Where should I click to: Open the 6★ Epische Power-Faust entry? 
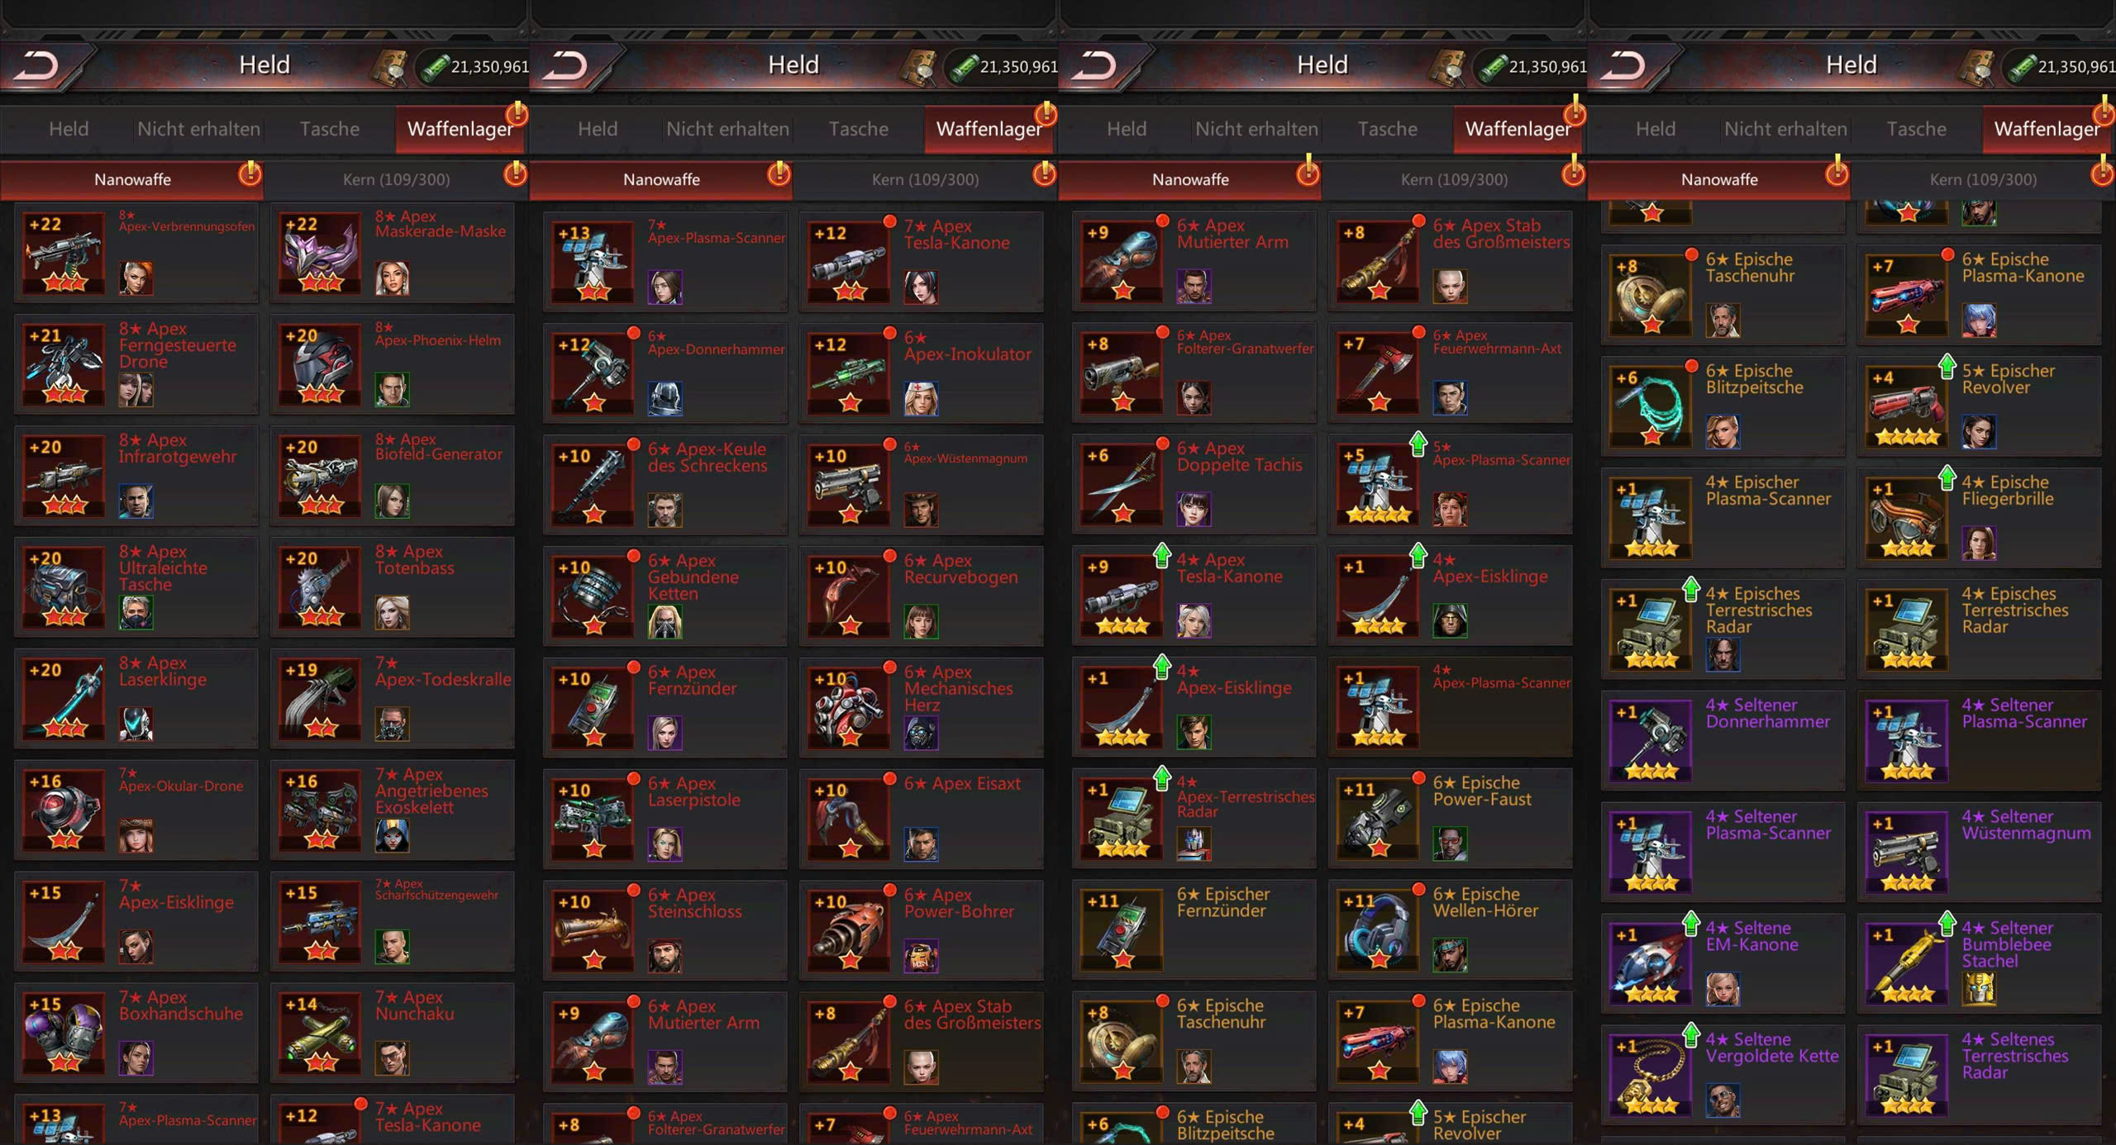[x=1450, y=818]
